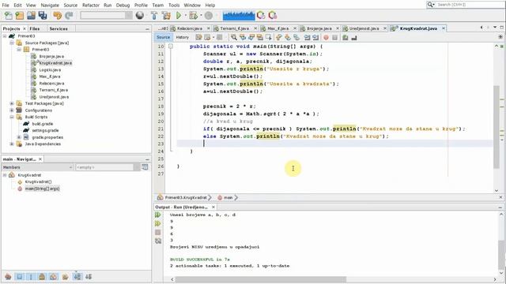Image resolution: width=506 pixels, height=284 pixels.
Task: Toggle Show Non-Public Members in Navigator
Action: [x=42, y=277]
